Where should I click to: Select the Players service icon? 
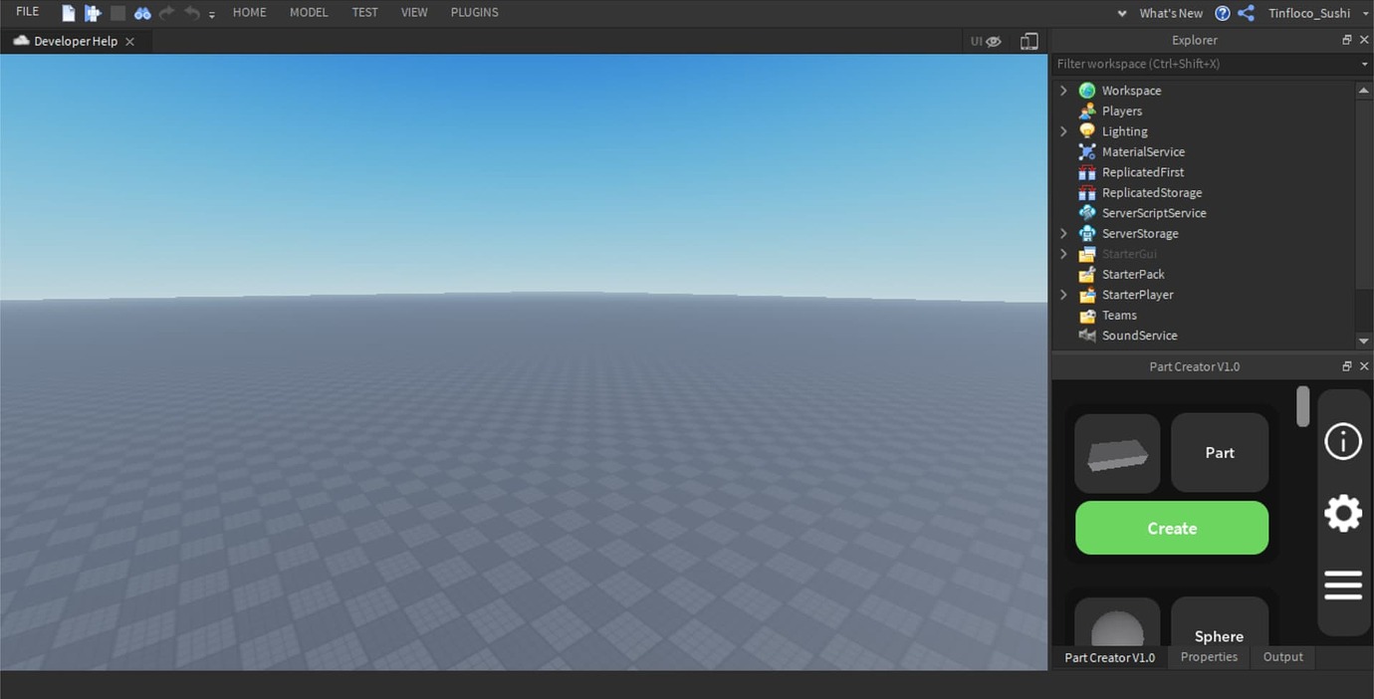(1087, 111)
